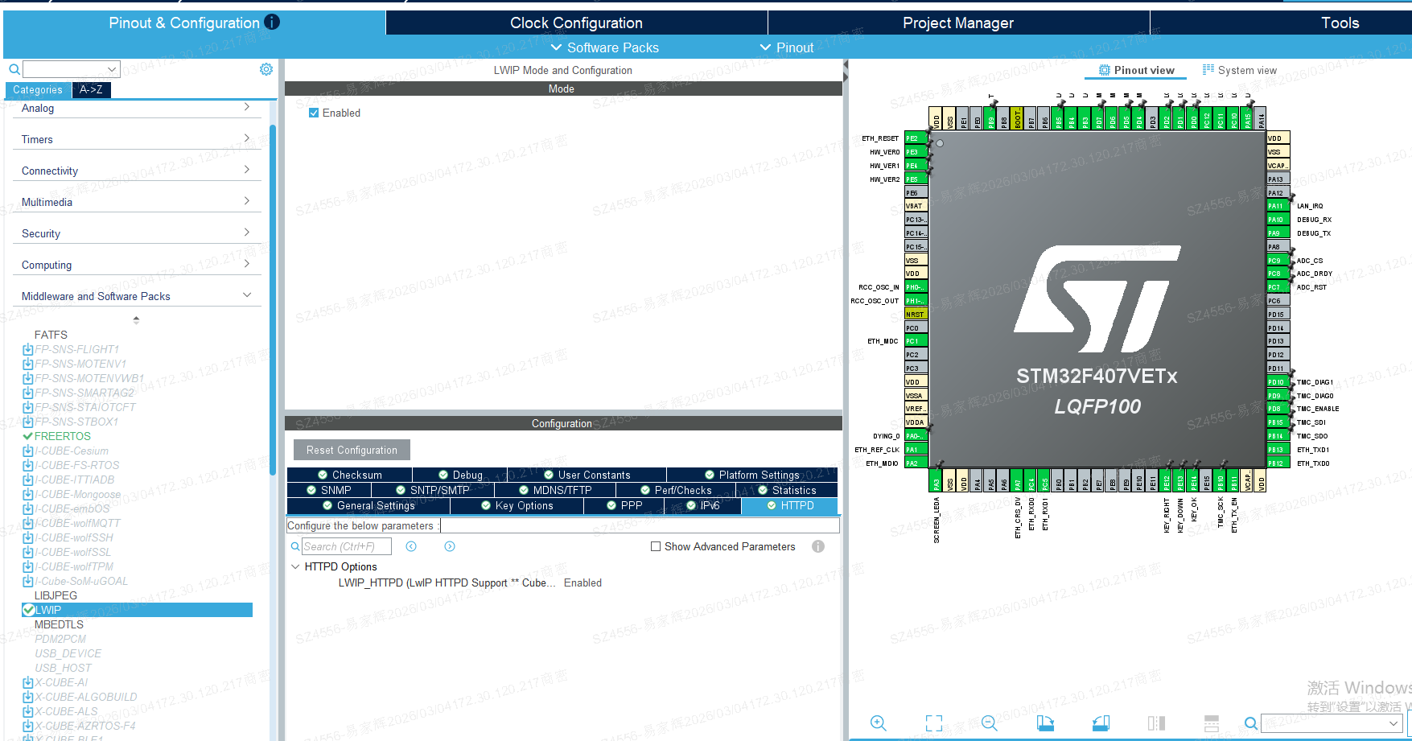Switch to System view
This screenshot has height=741, width=1412.
(x=1240, y=70)
